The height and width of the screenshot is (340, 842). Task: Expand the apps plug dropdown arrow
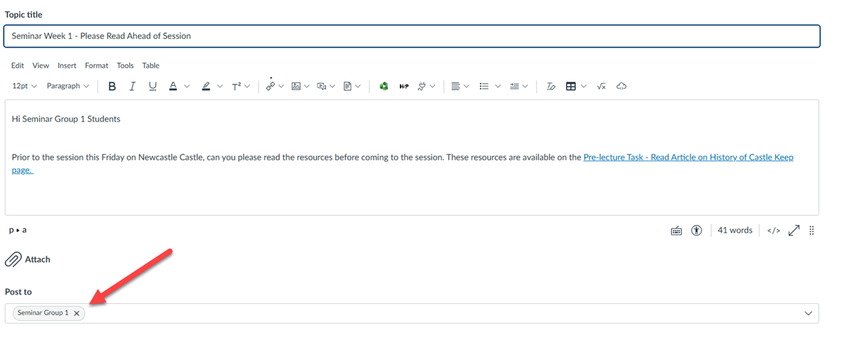point(432,86)
